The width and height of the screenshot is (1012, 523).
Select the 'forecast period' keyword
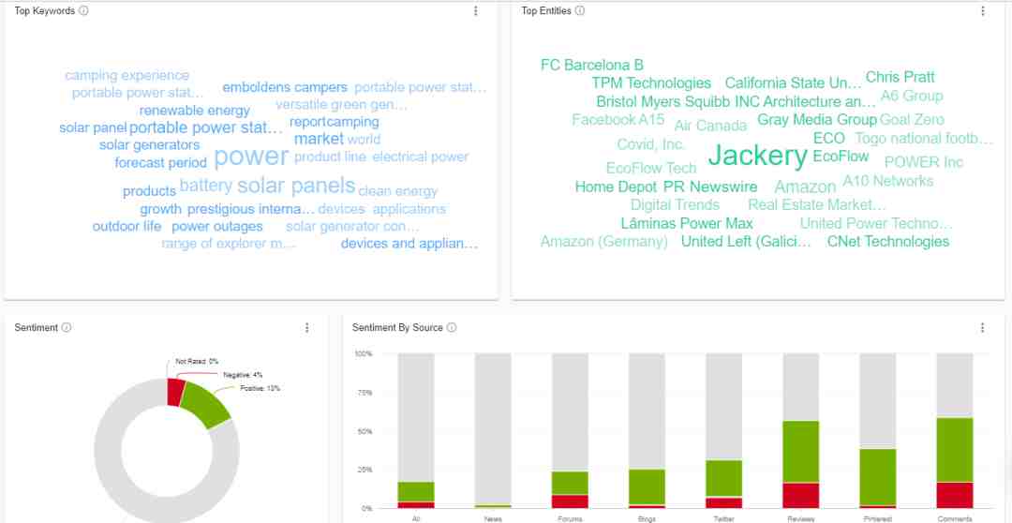point(161,163)
